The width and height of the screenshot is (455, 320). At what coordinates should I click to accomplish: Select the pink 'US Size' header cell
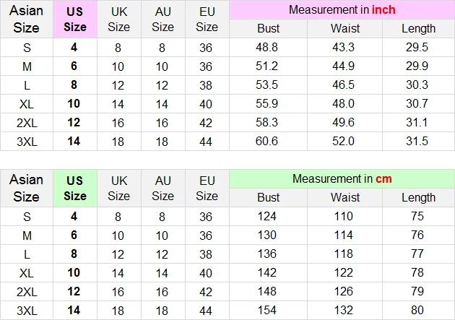75,20
